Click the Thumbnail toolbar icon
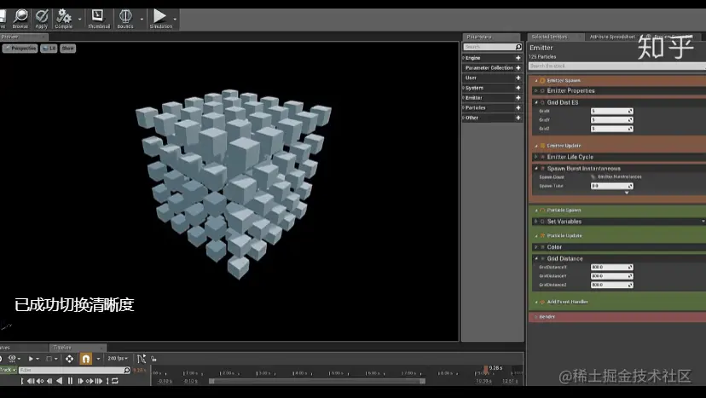706x398 pixels. coord(99,19)
